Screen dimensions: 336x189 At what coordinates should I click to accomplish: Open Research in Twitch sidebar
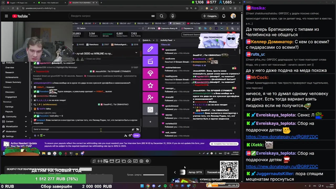(x=10, y=72)
